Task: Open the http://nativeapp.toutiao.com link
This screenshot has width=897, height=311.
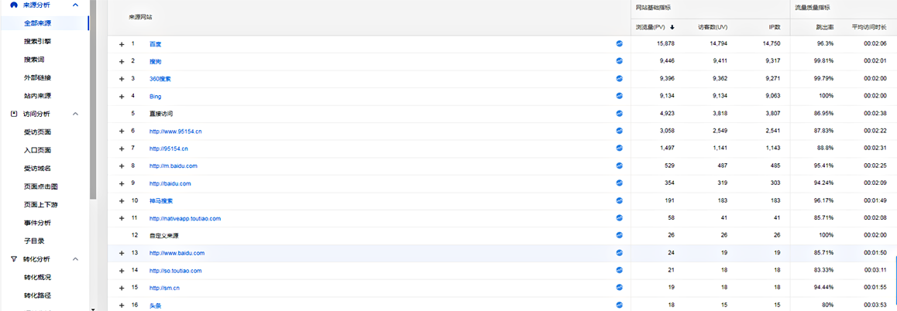Action: coord(185,218)
